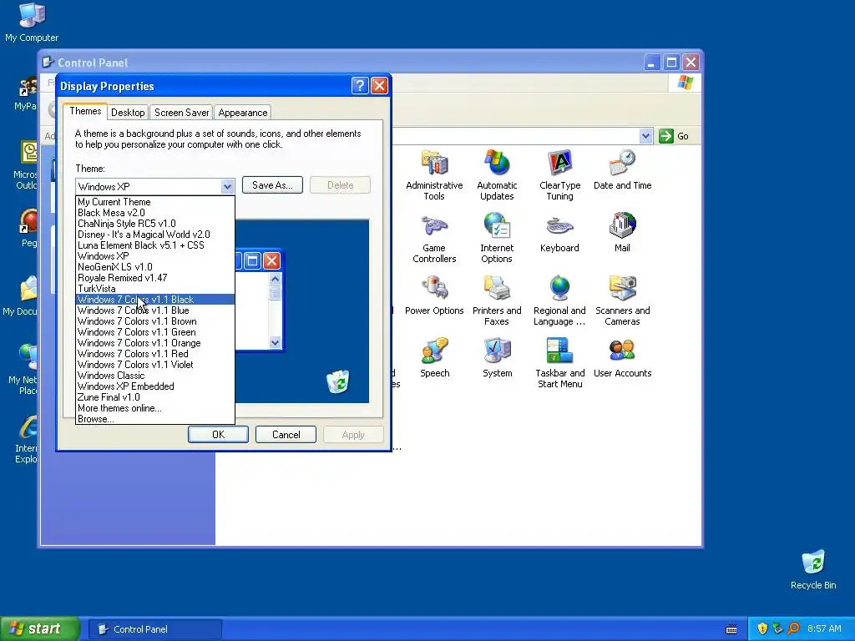The image size is (855, 641).
Task: Open ClearType Tuning icon
Action: click(559, 175)
